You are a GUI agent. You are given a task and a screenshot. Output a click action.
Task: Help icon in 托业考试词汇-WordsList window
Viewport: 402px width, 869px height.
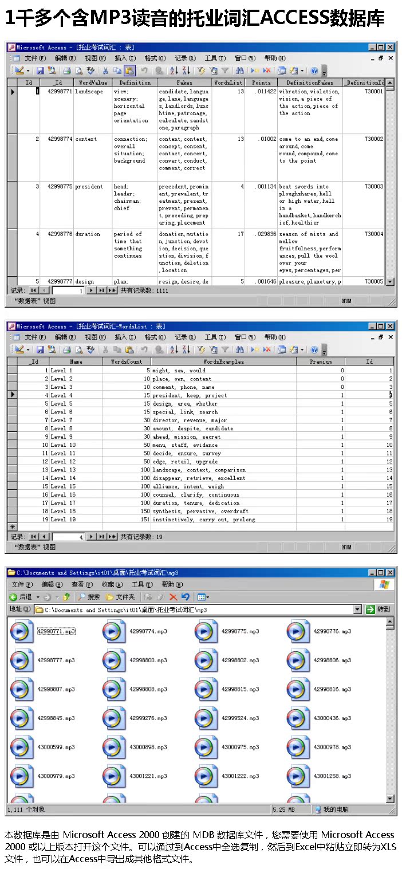314,349
